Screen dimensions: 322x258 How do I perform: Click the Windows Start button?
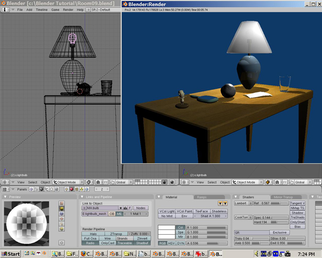pos(11,253)
